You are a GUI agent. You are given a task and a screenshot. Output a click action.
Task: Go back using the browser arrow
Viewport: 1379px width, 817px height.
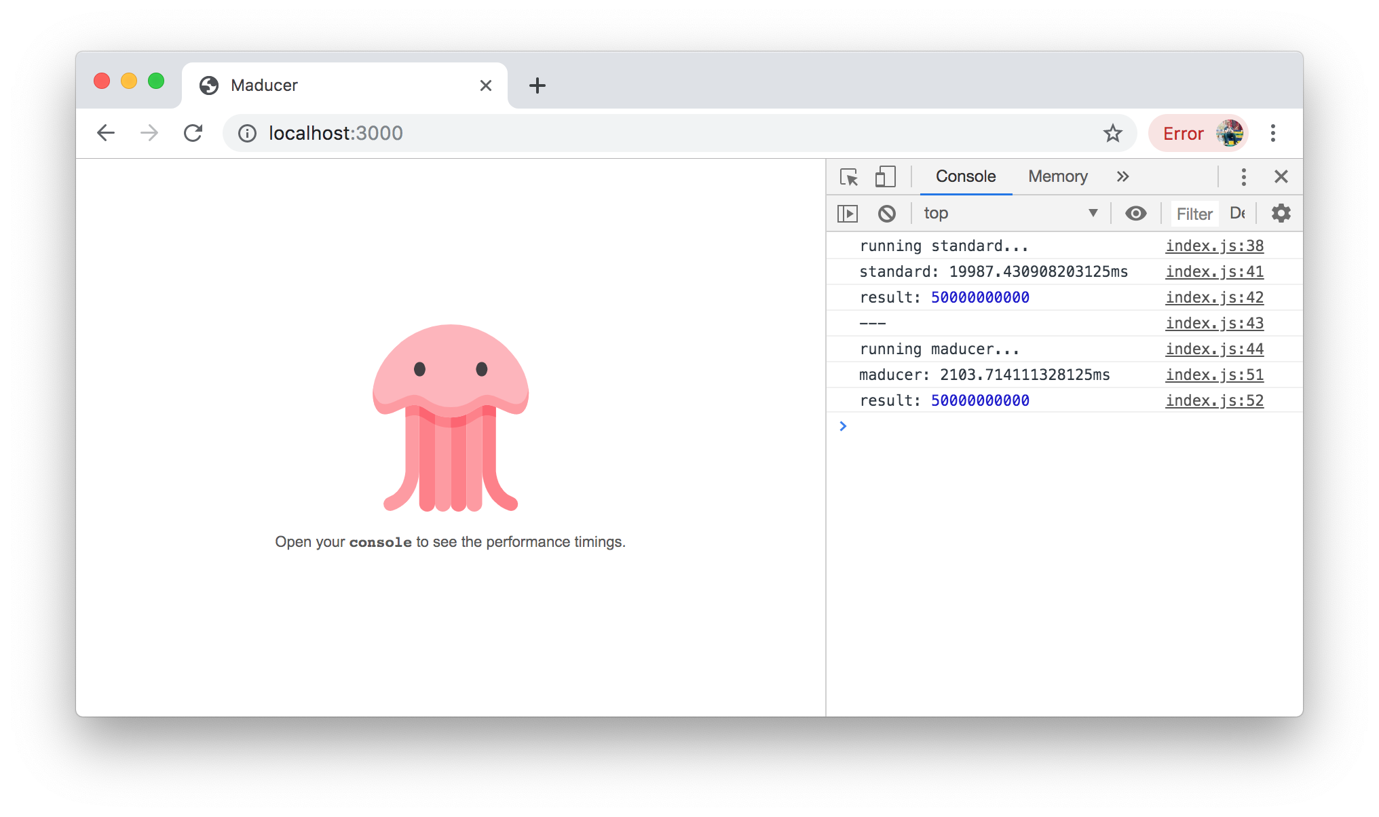coord(106,133)
